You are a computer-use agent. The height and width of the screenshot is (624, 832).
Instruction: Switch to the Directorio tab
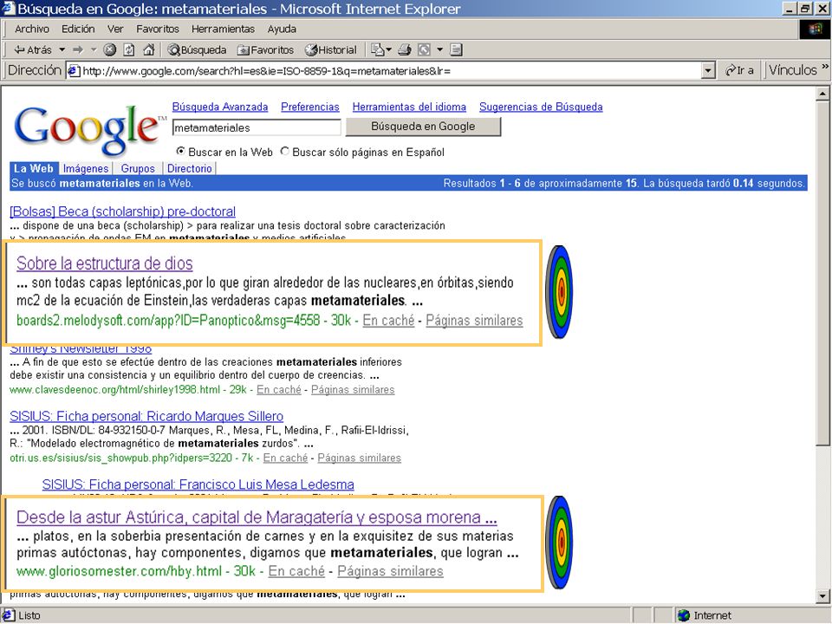click(x=190, y=168)
